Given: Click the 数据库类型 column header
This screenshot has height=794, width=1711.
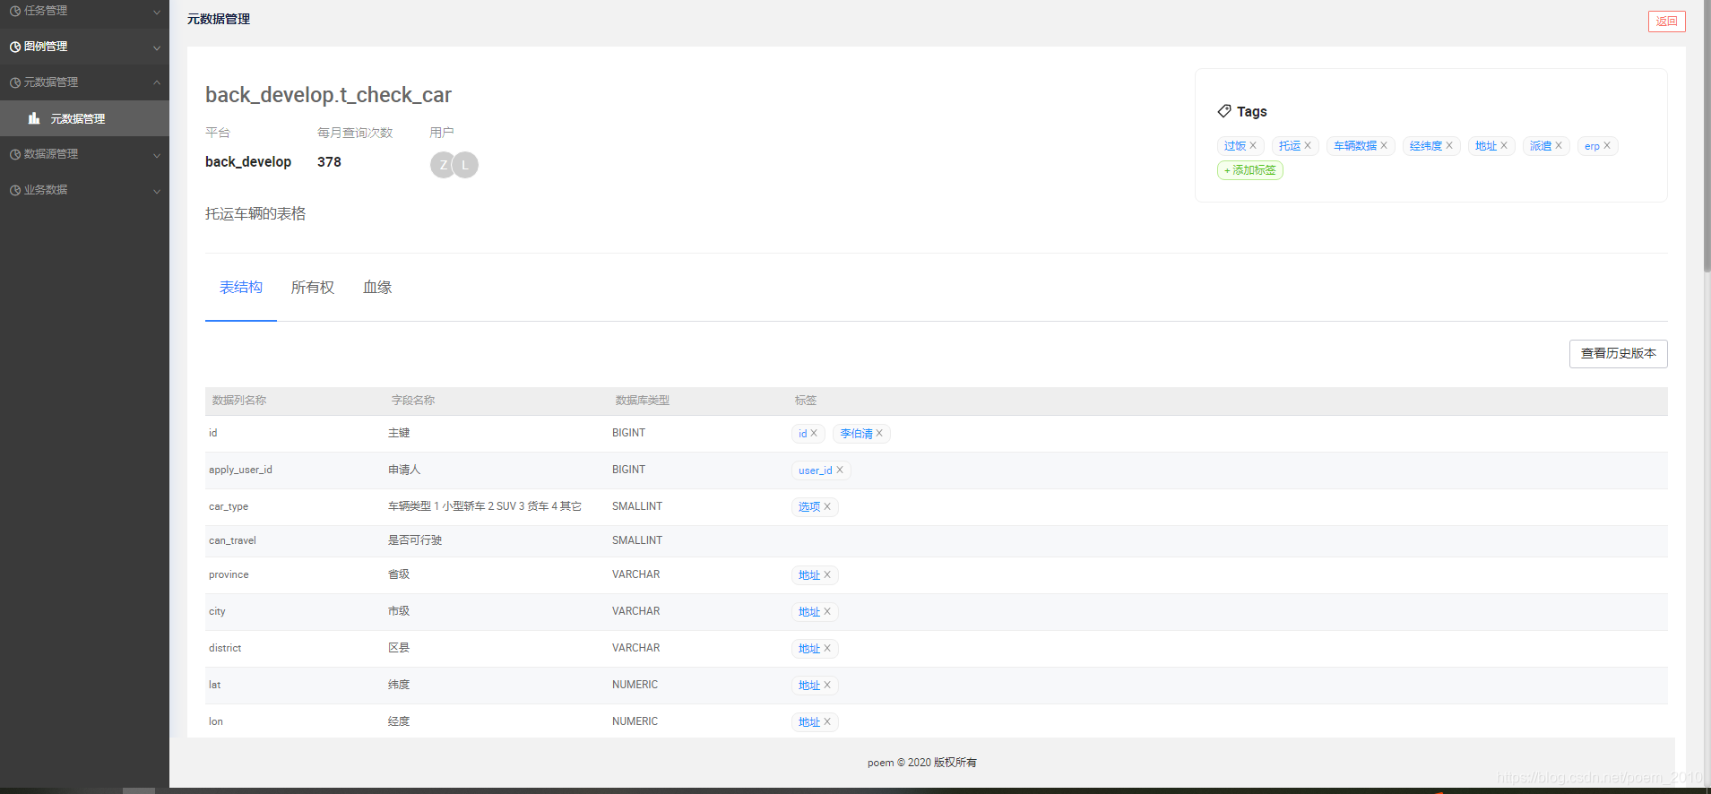Looking at the screenshot, I should (x=643, y=401).
